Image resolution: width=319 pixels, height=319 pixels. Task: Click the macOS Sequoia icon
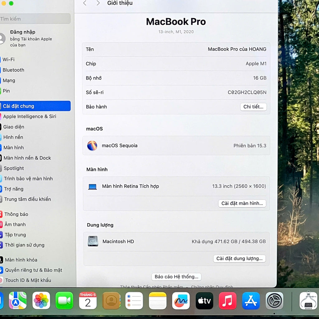tap(92, 146)
